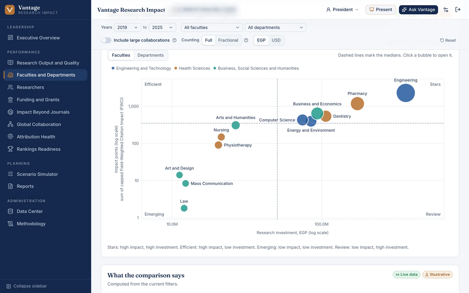Open Global Collaboration network icon
Screen dimensions: 469x293
coord(10,124)
